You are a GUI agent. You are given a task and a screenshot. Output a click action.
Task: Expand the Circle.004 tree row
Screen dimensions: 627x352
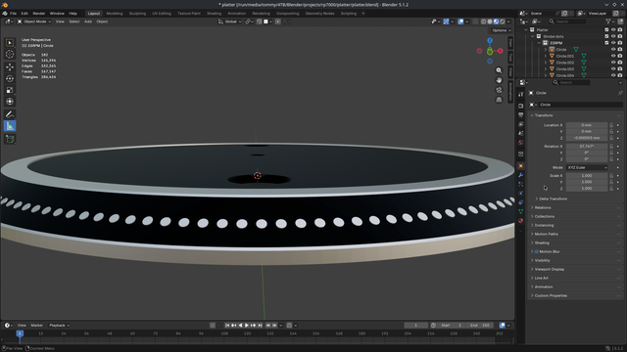tap(546, 75)
